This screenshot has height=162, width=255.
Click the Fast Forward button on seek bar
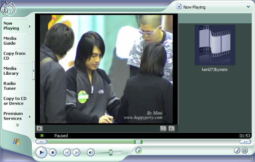tap(246, 142)
